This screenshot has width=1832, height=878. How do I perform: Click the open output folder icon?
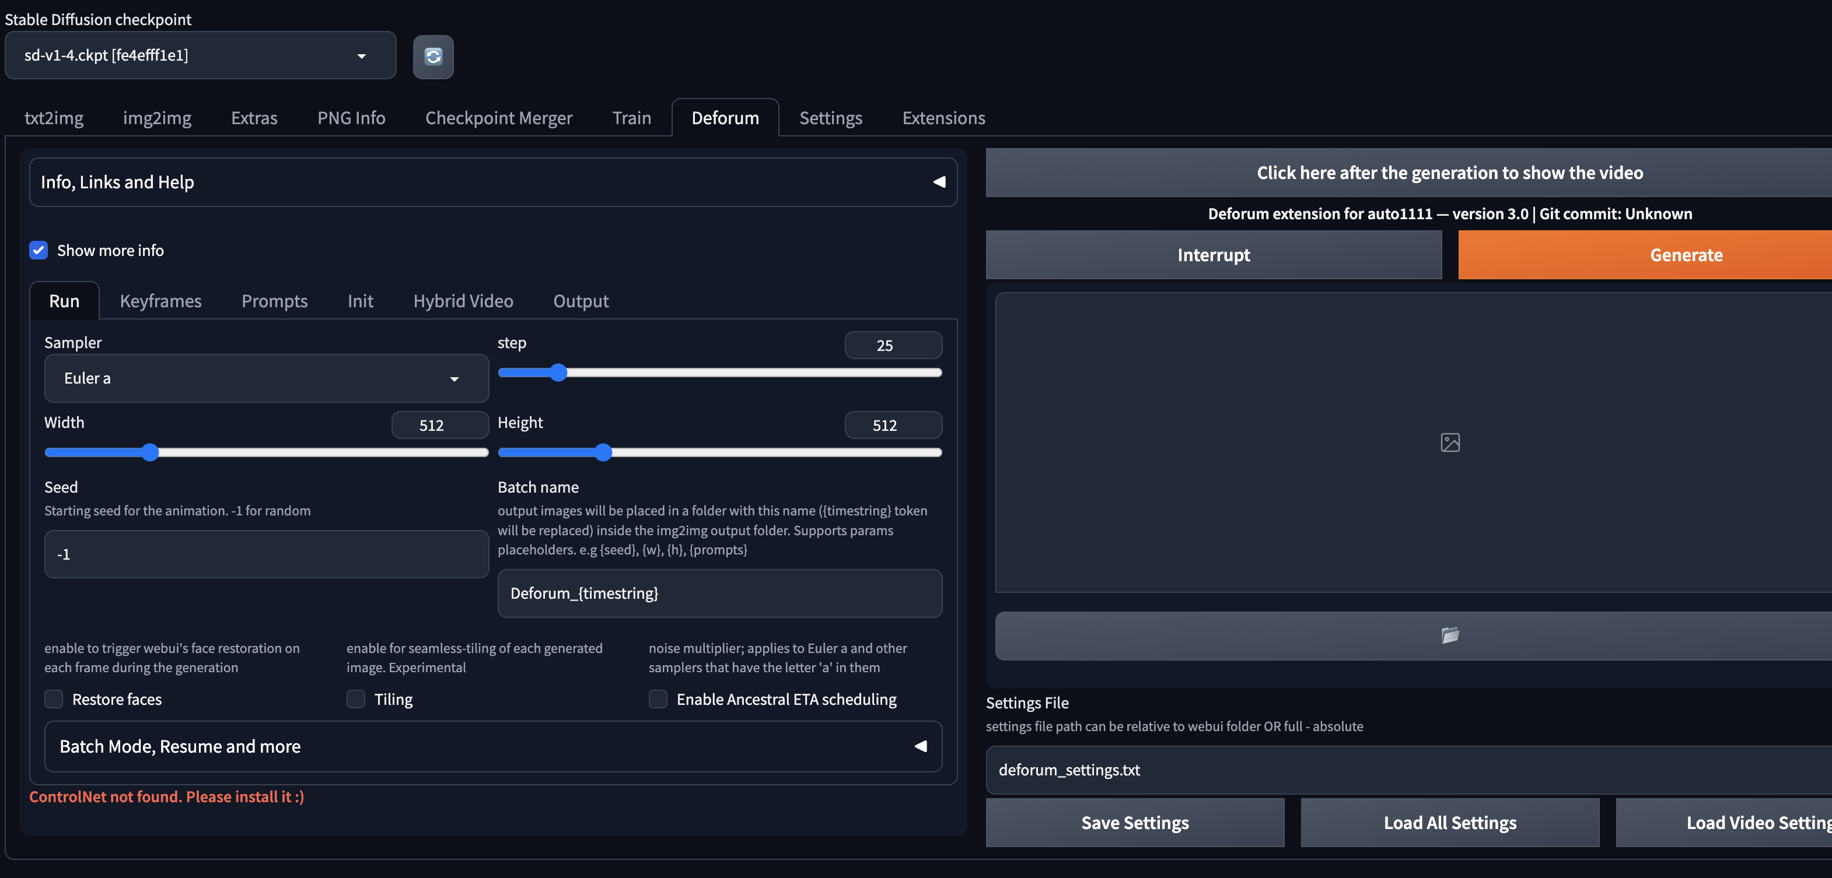click(1449, 635)
